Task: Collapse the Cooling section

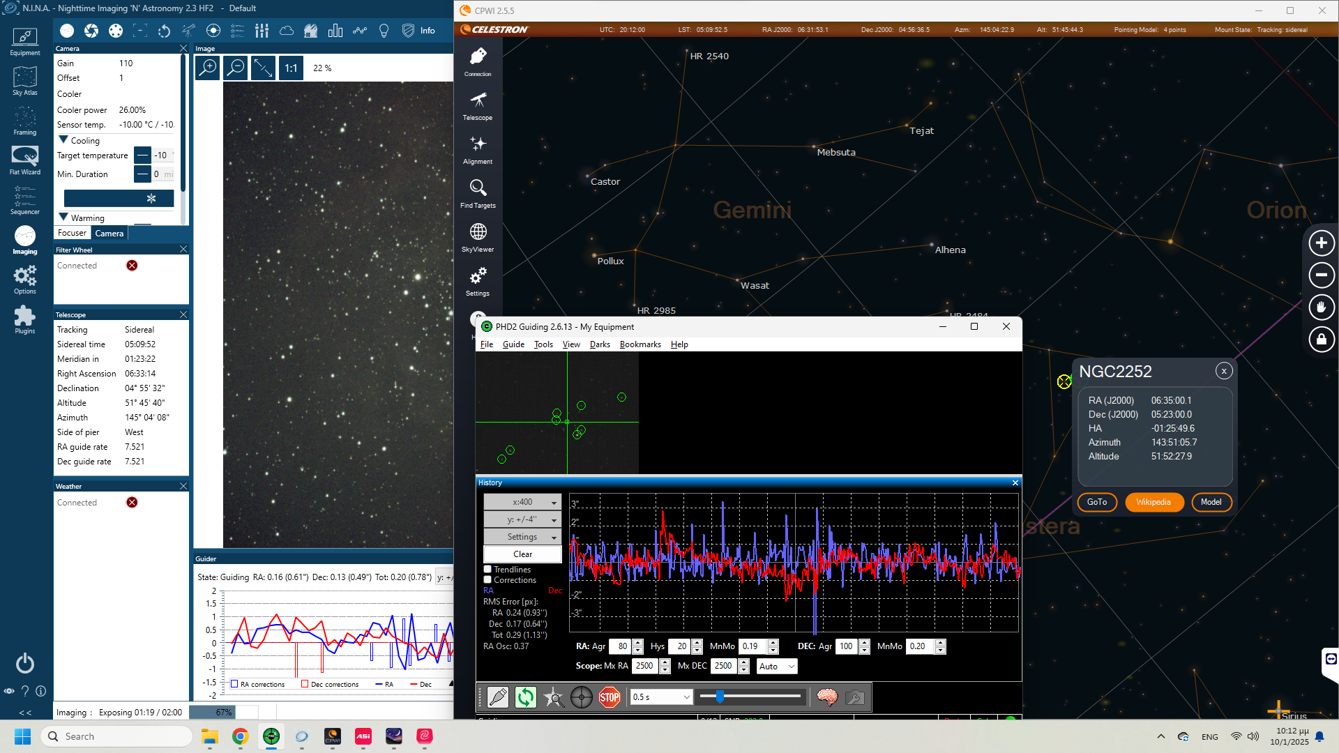Action: 63,140
